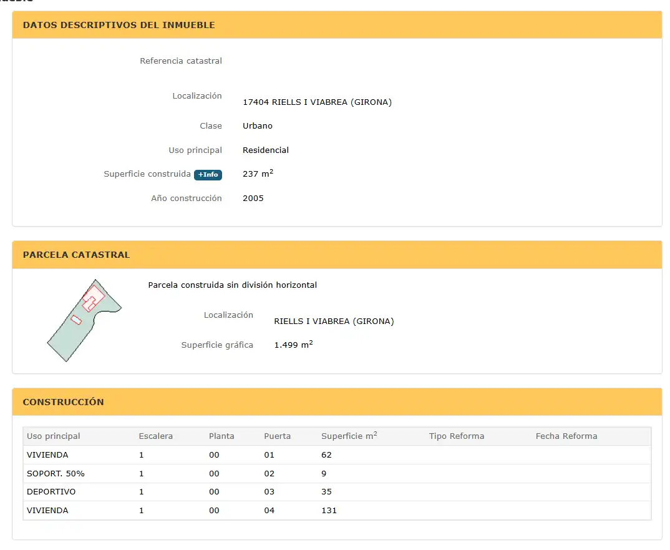The height and width of the screenshot is (550, 670).
Task: Select door number '01' in the table
Action: click(269, 455)
